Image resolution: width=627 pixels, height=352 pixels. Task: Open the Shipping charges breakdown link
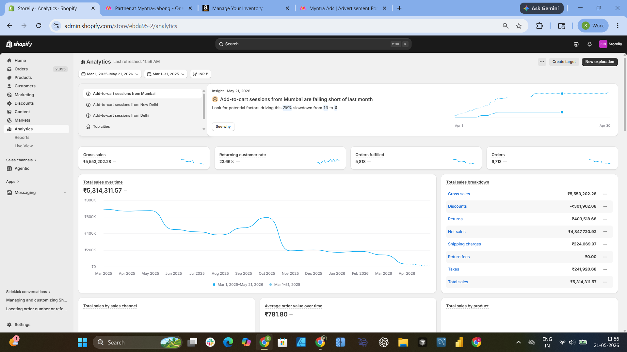[x=464, y=244]
